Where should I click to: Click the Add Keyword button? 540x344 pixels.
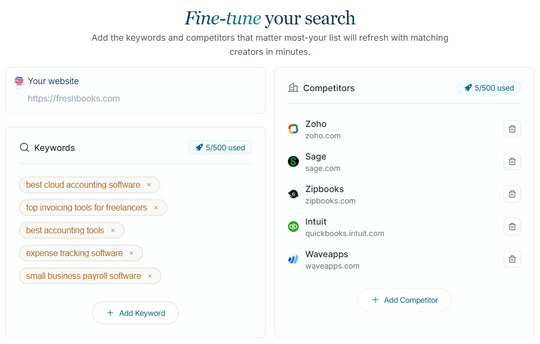(135, 313)
